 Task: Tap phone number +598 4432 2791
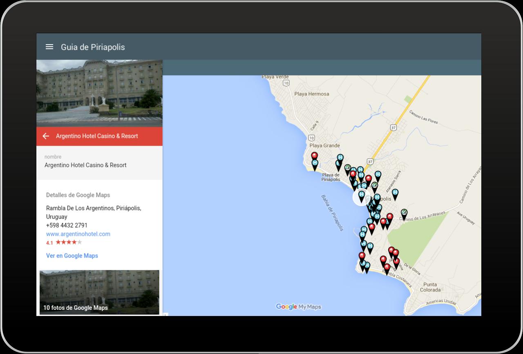pos(67,225)
